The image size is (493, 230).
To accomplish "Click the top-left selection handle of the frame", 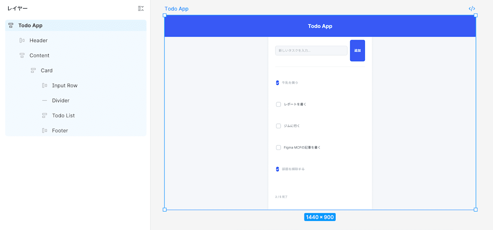I will pyautogui.click(x=165, y=15).
